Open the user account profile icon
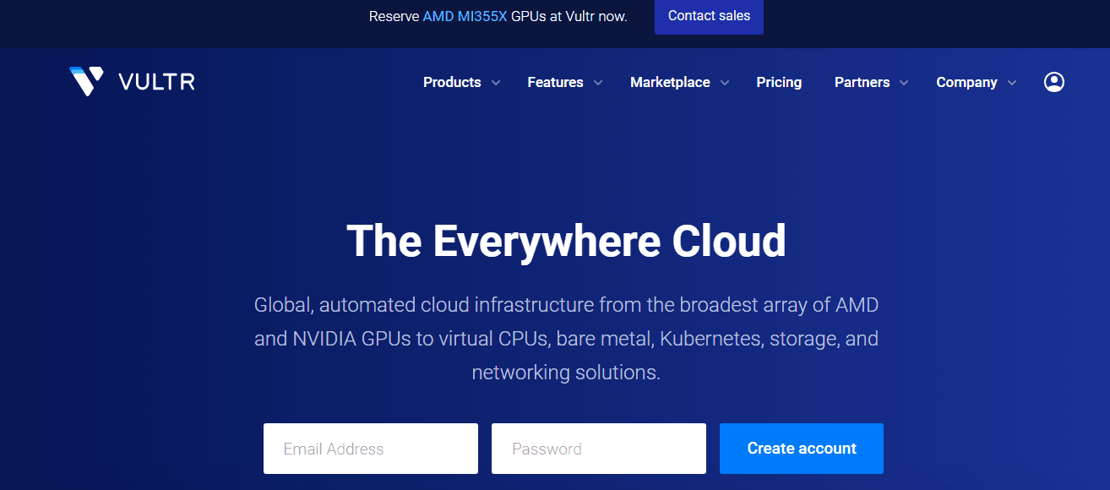The width and height of the screenshot is (1110, 490). click(x=1053, y=82)
